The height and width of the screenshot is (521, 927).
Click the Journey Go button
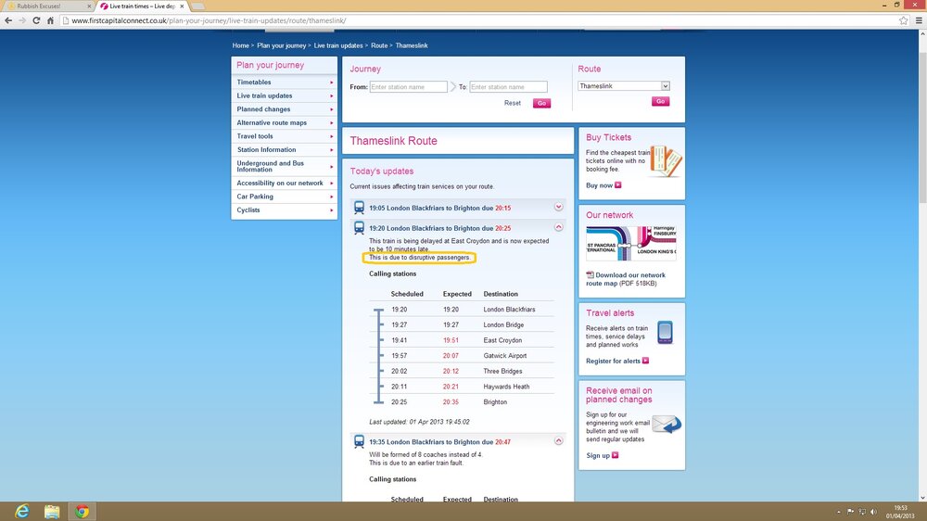click(x=541, y=104)
